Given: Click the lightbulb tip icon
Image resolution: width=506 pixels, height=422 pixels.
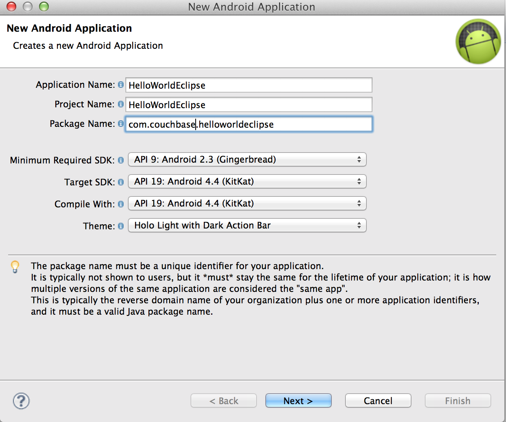Looking at the screenshot, I should [x=15, y=267].
